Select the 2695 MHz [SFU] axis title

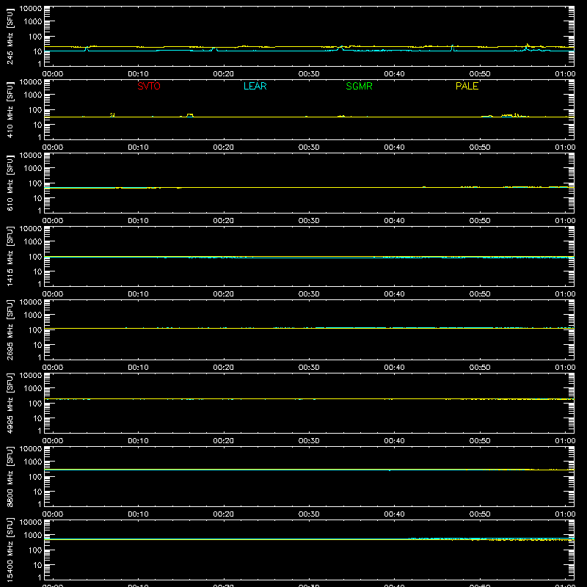(x=10, y=329)
